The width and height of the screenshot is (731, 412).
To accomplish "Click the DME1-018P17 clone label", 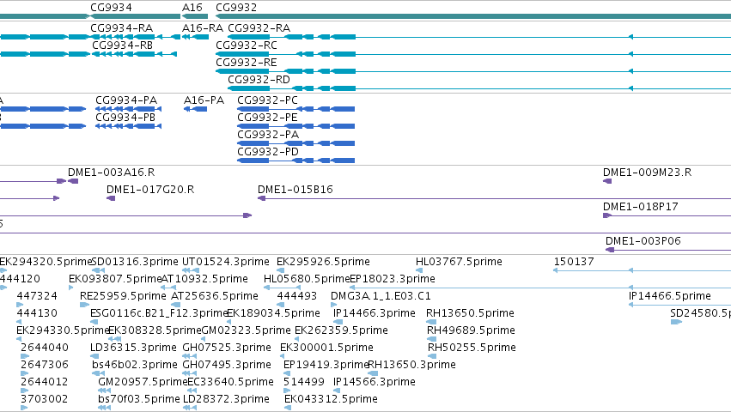I will pos(640,207).
